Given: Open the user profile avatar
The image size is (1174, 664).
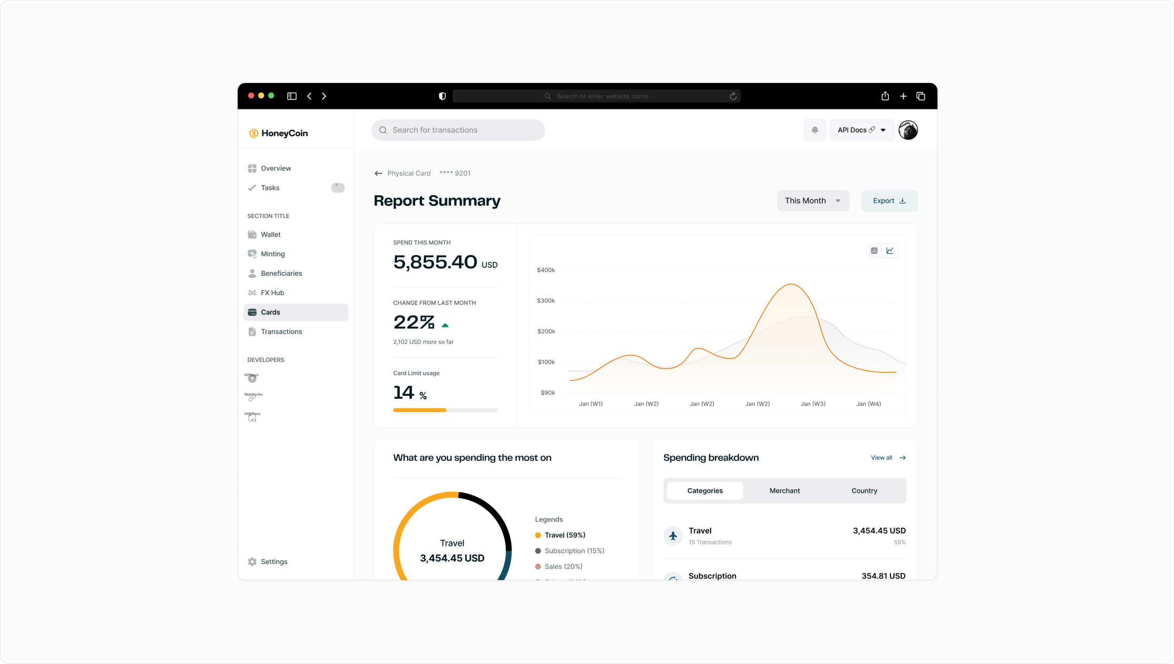Looking at the screenshot, I should (x=908, y=130).
